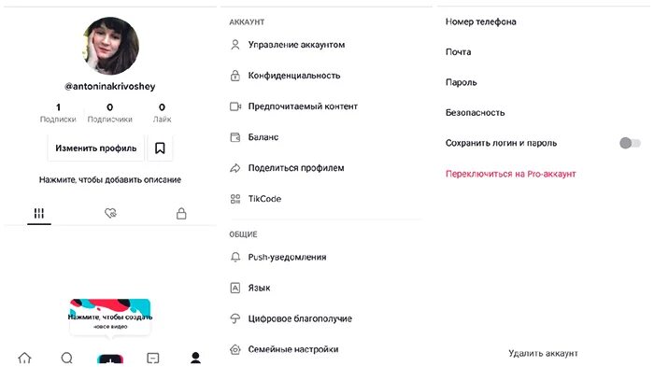This screenshot has width=654, height=367.
Task: Tap Нажмите, чтобы добавить описание text
Action: coord(110,179)
